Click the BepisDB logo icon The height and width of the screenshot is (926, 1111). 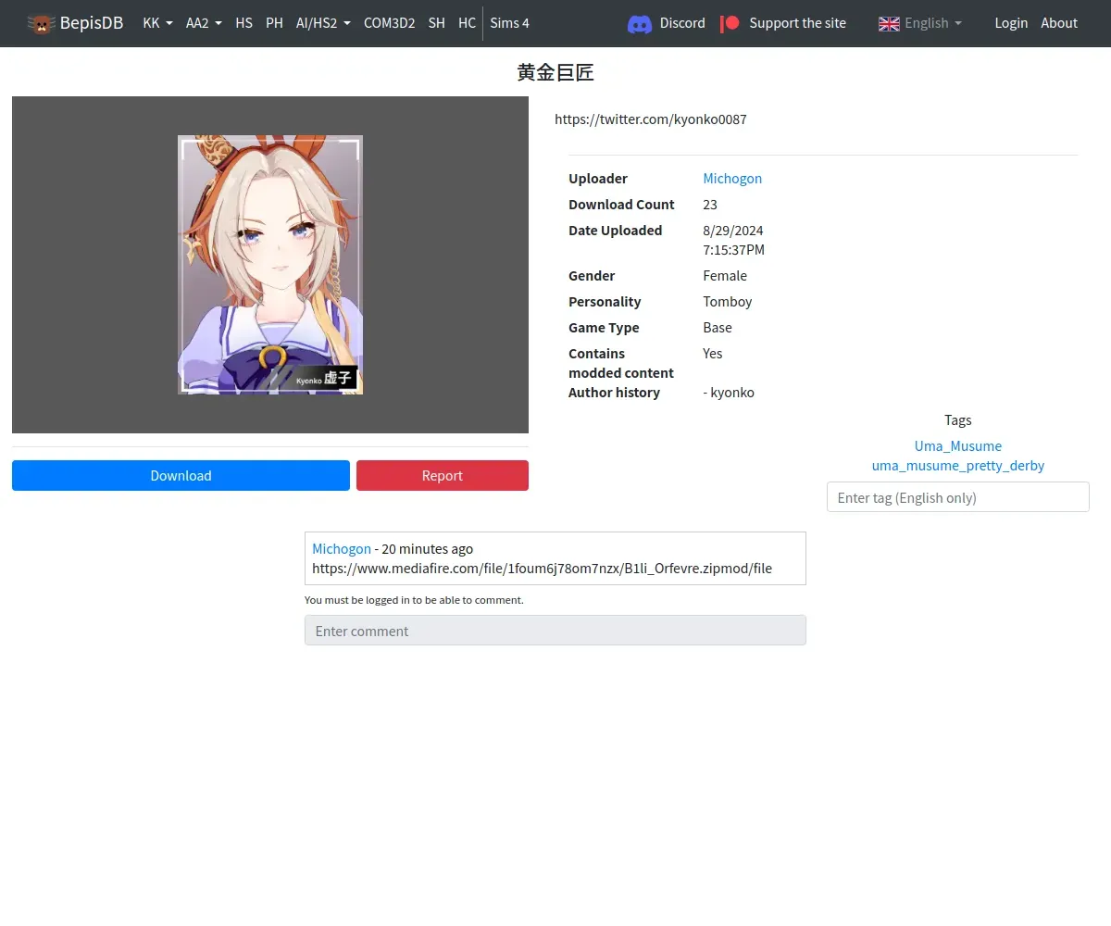tap(42, 24)
